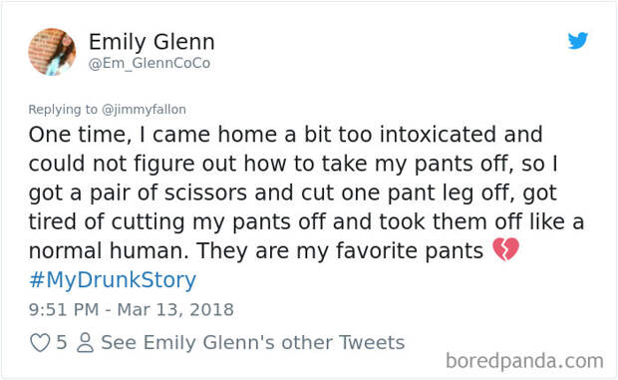Click the phrase 'normal human' in the tweet
The height and width of the screenshot is (380, 618).
[x=109, y=250]
